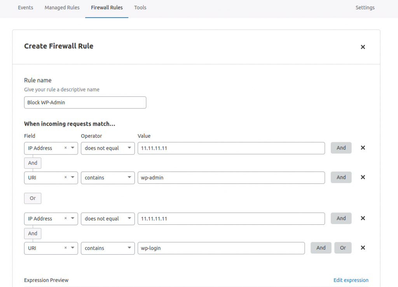Click the 'Expression Preview' label

click(46, 280)
